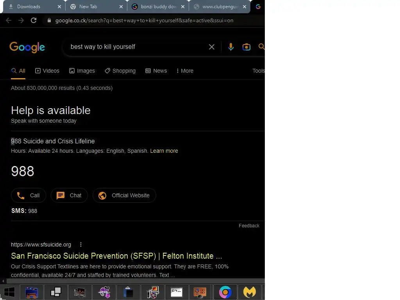
Task: Click the Learn more link
Action: pos(164,151)
